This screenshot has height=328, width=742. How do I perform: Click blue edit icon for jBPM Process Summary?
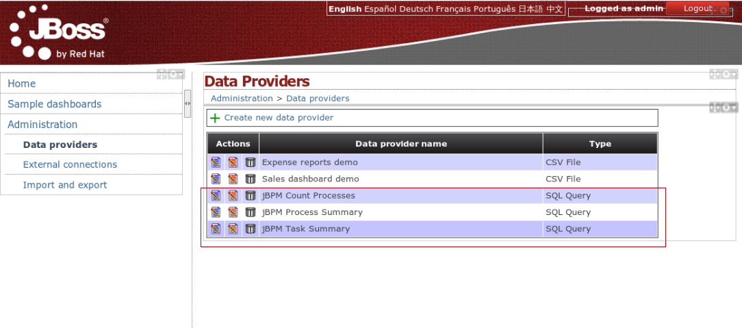pyautogui.click(x=216, y=212)
